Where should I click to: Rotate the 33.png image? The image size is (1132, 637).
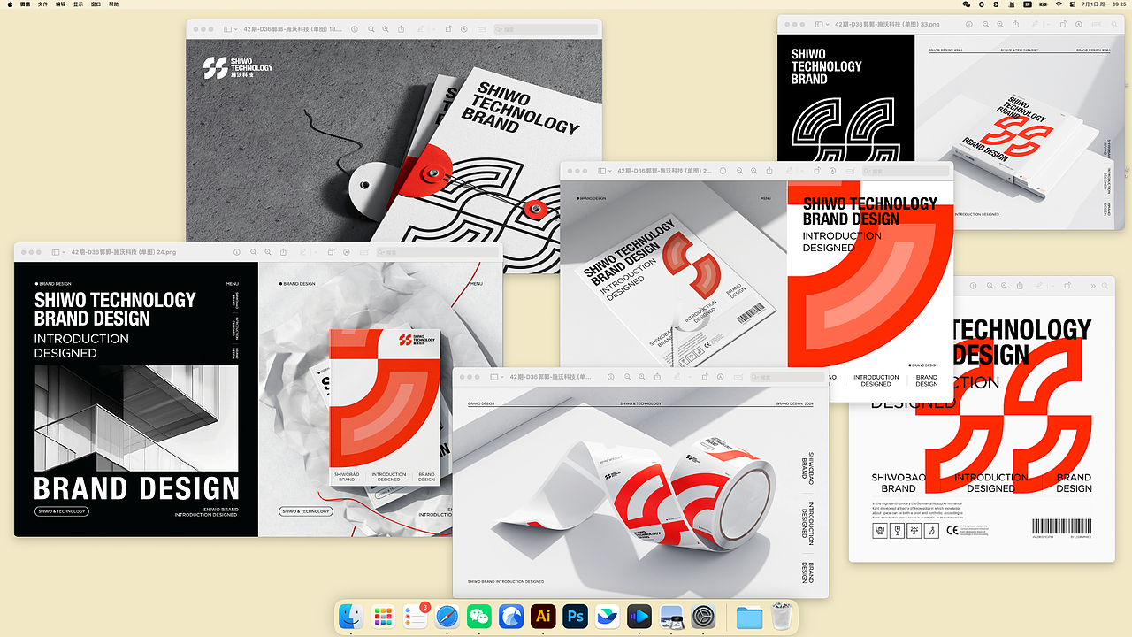pos(1063,24)
